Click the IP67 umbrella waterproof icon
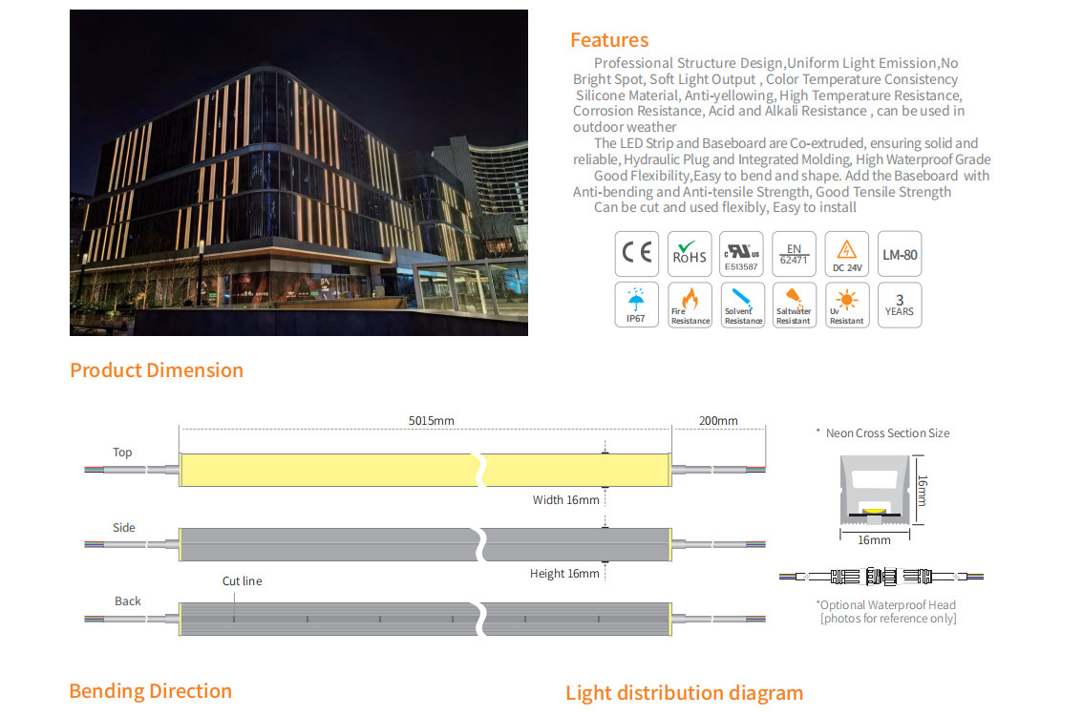Screen dimensions: 1083x716 coord(637,305)
